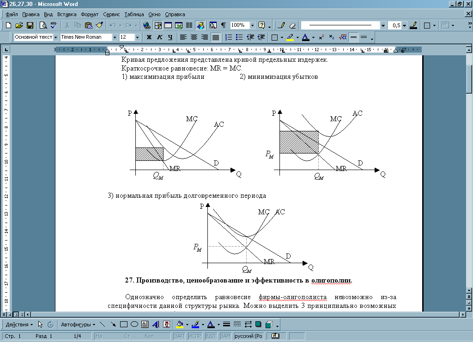Viewport: 473px width, 342px height.
Task: Click the Paste clipboard icon
Action: click(x=88, y=25)
